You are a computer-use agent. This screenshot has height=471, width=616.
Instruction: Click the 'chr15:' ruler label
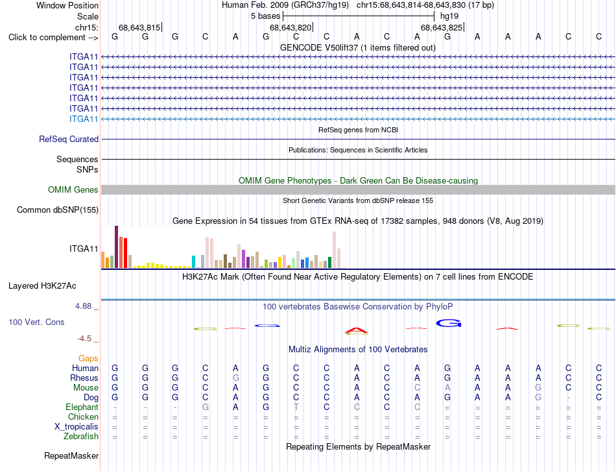pos(86,27)
